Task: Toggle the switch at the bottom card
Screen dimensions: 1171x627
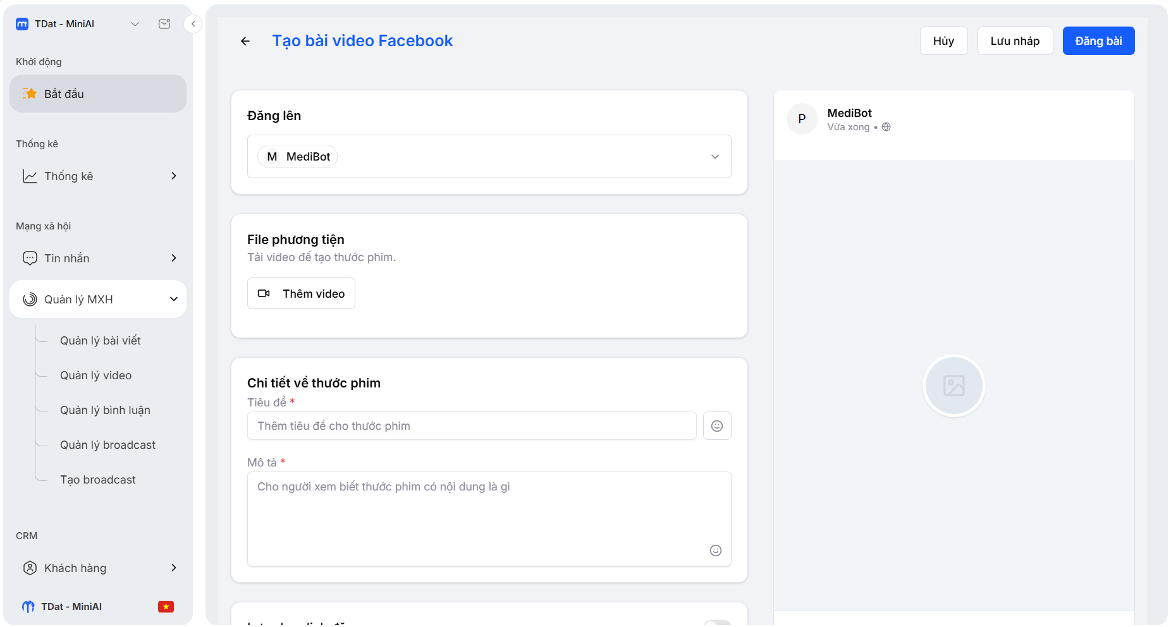Action: tap(717, 623)
